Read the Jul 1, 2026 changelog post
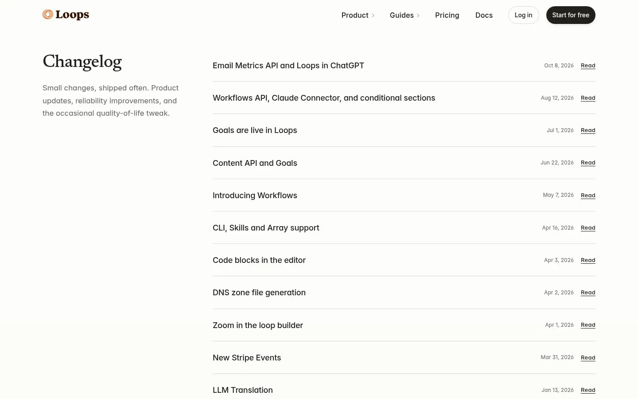The width and height of the screenshot is (638, 399). 588,130
